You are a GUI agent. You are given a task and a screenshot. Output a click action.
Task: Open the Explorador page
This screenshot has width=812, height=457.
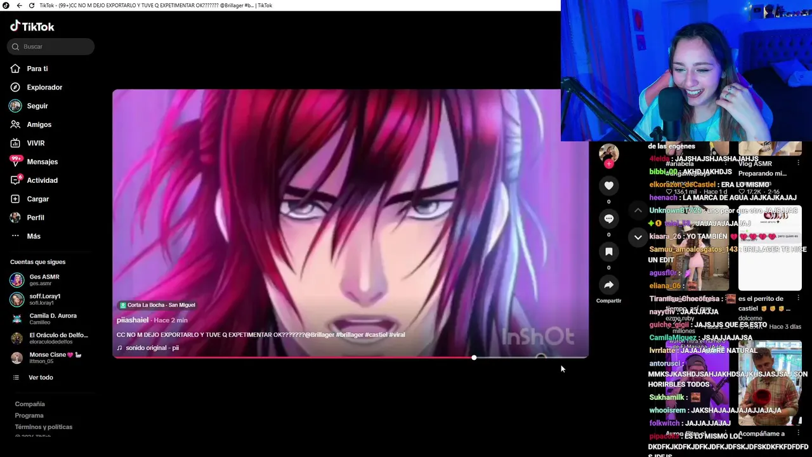[36, 87]
